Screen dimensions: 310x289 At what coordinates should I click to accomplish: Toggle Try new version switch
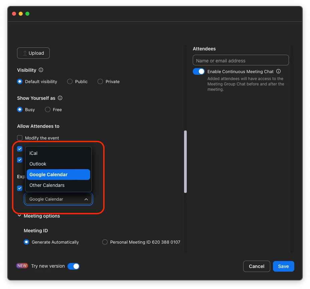73,266
